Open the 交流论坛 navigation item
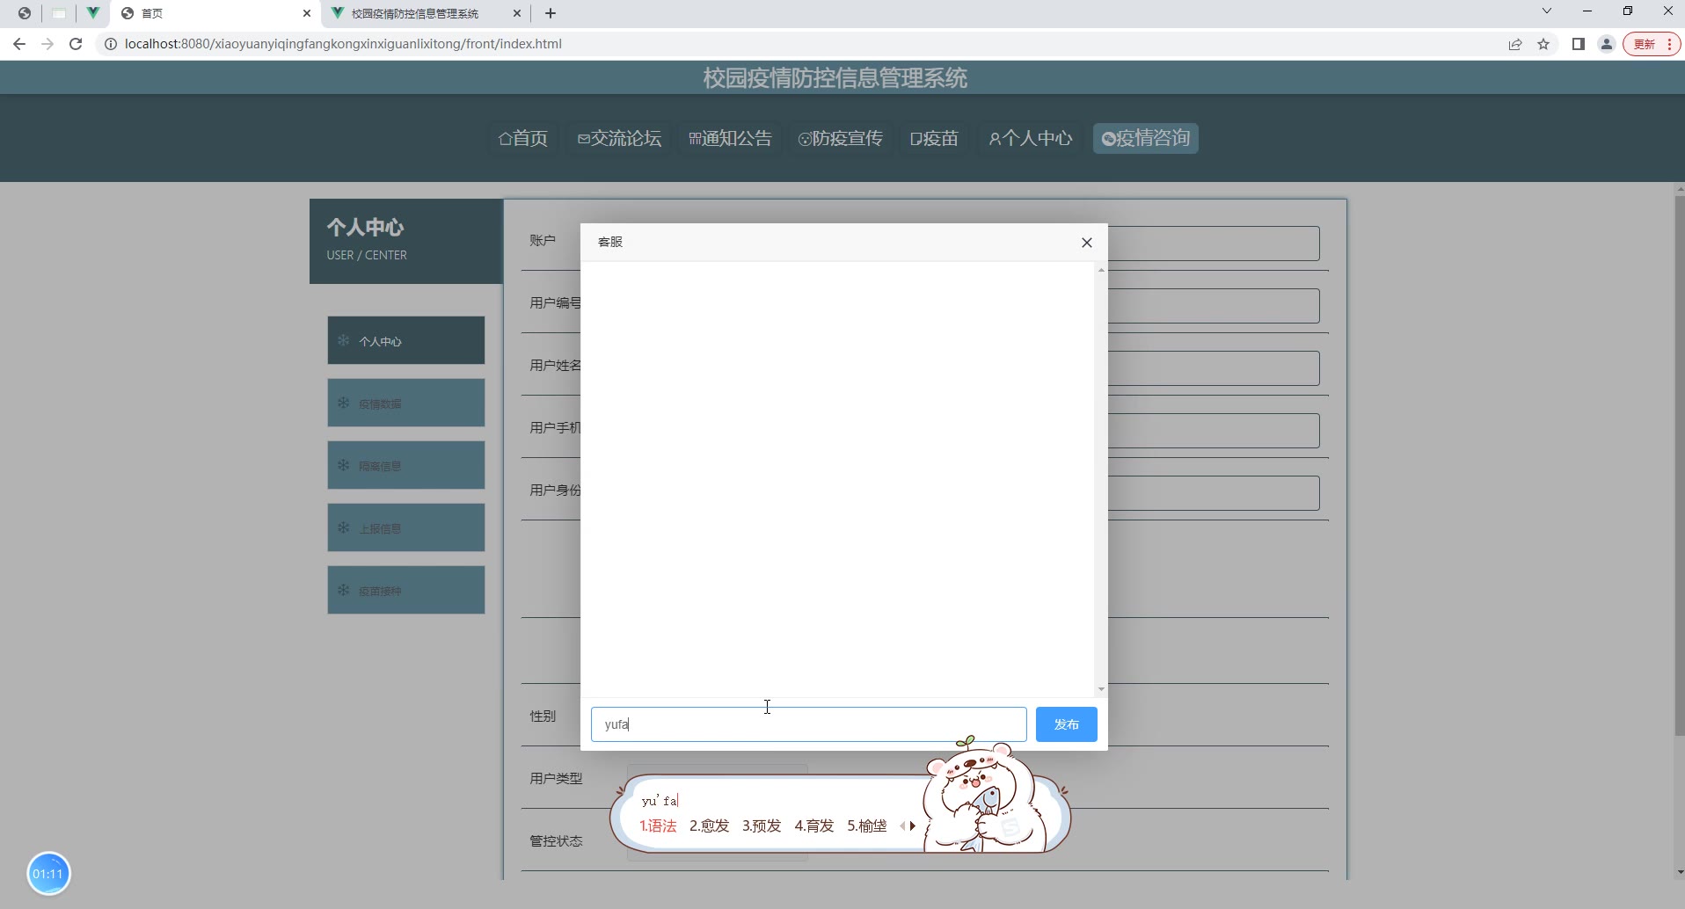 (x=619, y=138)
